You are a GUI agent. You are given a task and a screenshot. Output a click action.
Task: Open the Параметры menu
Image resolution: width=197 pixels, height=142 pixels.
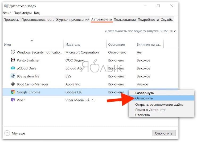click(x=23, y=13)
